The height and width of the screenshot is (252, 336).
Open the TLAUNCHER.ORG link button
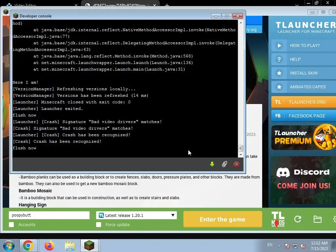tap(304, 102)
